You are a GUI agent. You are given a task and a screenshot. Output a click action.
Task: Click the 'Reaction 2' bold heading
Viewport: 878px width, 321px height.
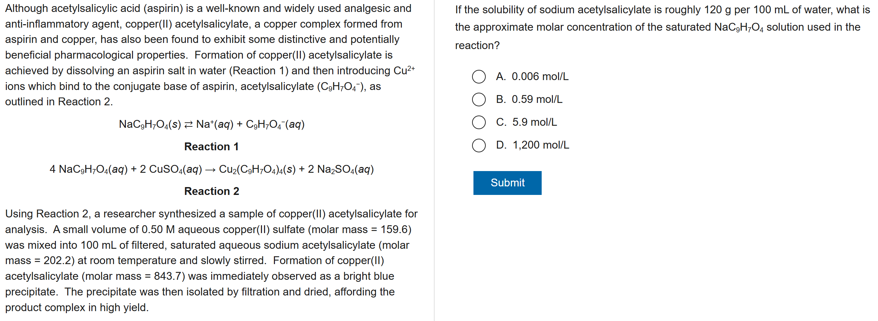(211, 191)
